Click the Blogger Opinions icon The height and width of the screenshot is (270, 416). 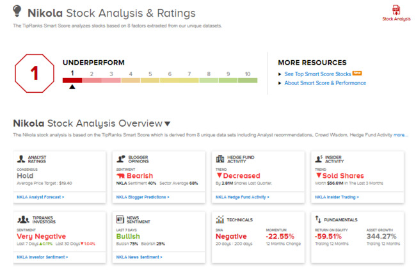click(x=120, y=158)
